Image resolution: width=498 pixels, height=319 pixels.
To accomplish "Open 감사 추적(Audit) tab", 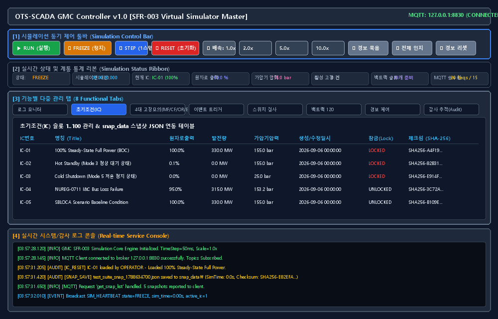I will pos(451,109).
